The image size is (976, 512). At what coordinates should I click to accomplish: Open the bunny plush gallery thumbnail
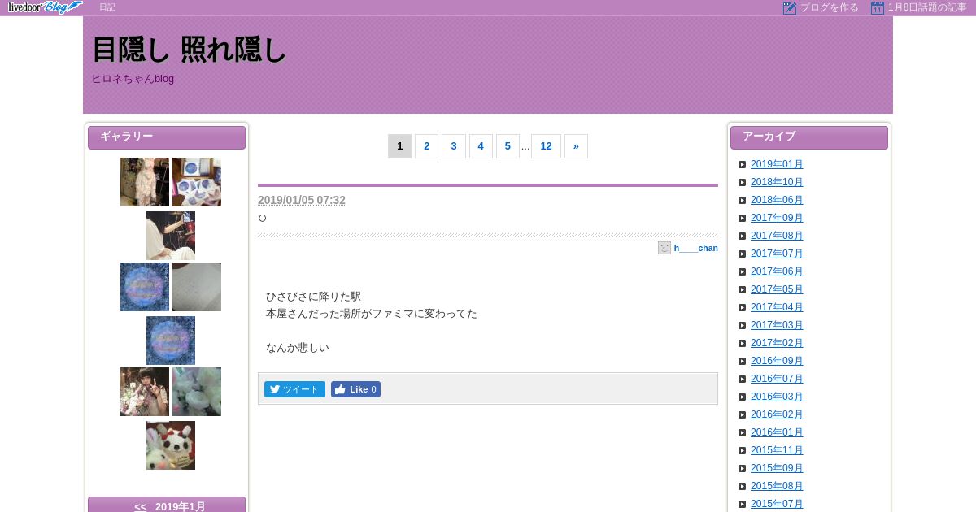coord(171,445)
